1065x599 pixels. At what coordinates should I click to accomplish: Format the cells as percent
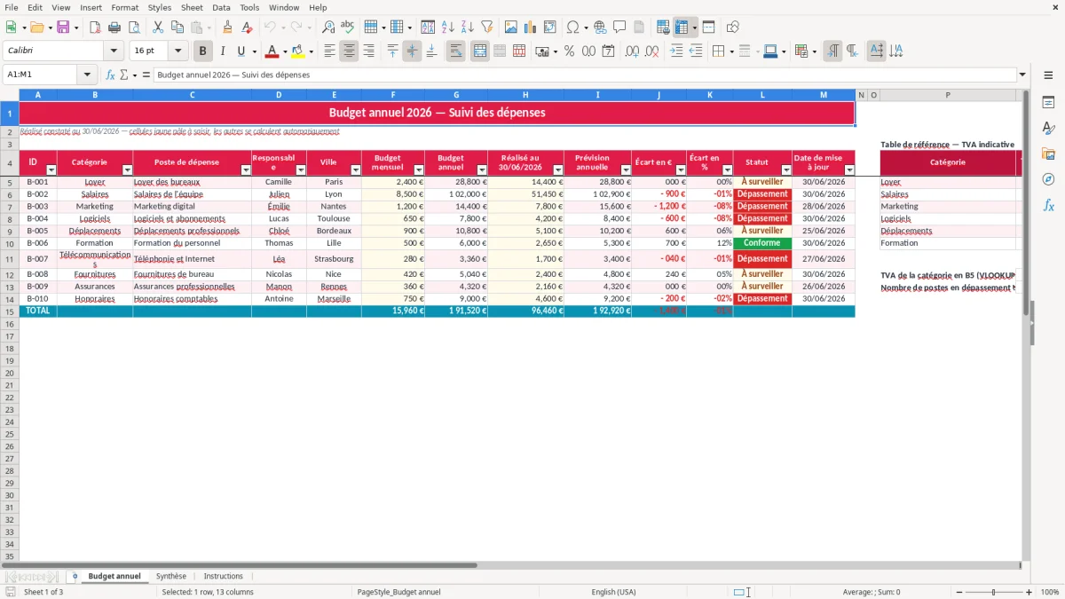[569, 51]
